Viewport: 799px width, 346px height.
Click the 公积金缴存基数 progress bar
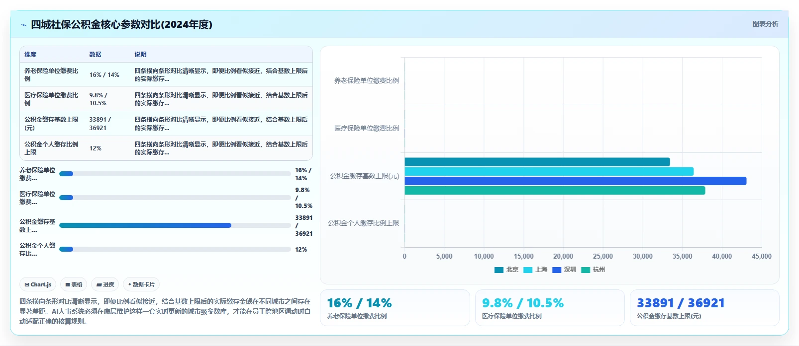pyautogui.click(x=175, y=225)
